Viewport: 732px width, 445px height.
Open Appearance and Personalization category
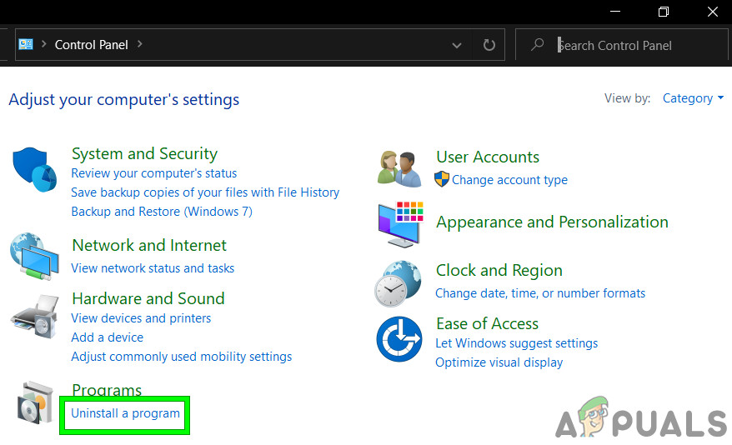click(x=552, y=222)
